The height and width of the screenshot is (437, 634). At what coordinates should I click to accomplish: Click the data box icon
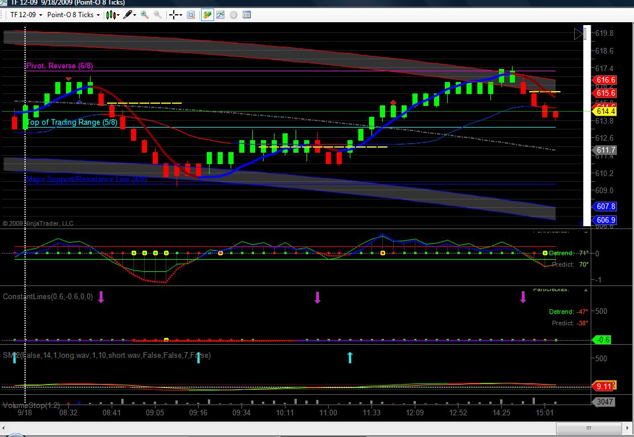(x=191, y=15)
